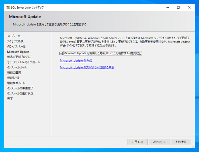Open the Microsoft Update の FAQ link
The width and height of the screenshot is (199, 152).
[x=76, y=61]
